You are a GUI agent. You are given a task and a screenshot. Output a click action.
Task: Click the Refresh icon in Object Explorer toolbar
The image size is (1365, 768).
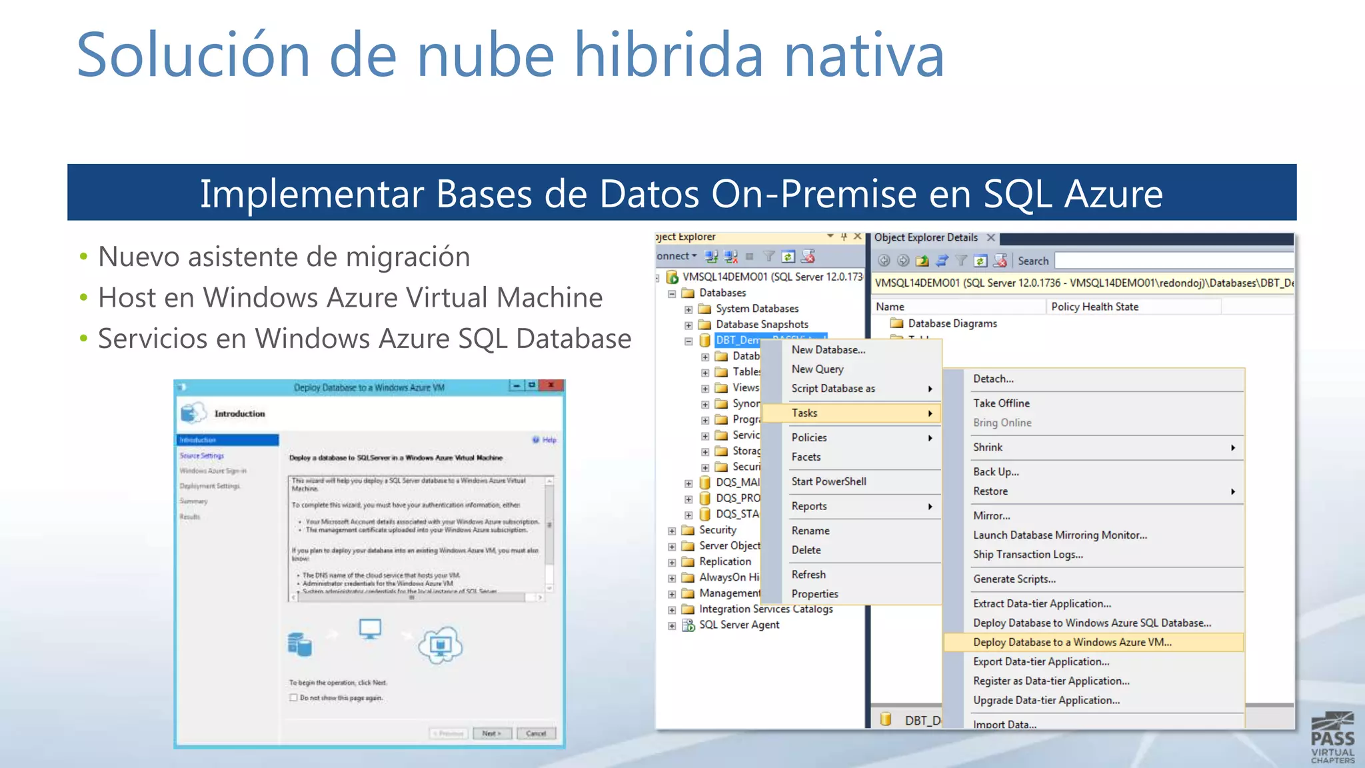788,257
